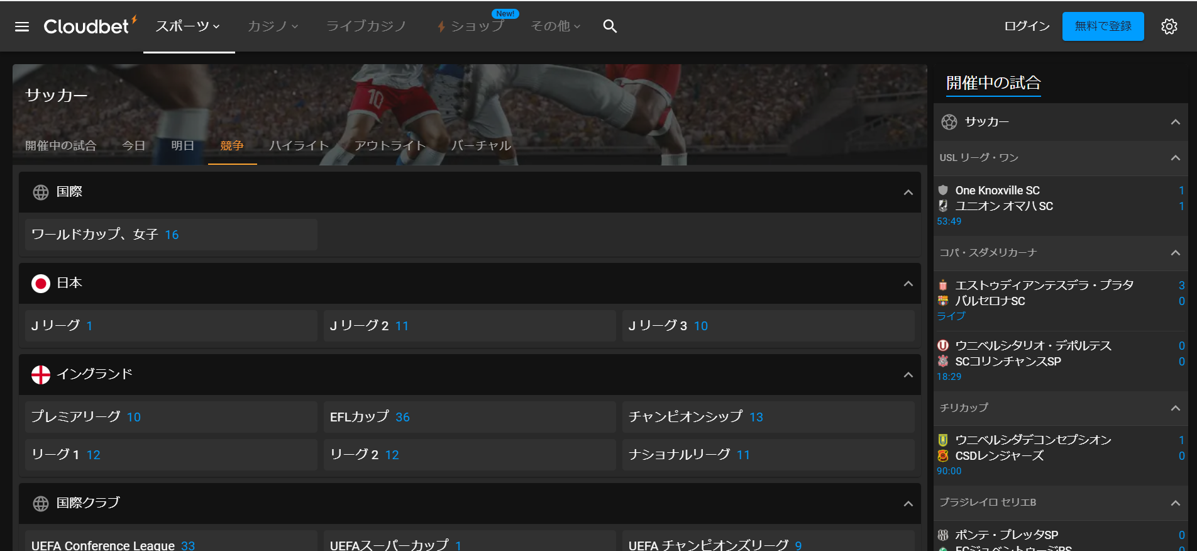Collapse the ブラジレイロ セリエB group

tap(1176, 503)
